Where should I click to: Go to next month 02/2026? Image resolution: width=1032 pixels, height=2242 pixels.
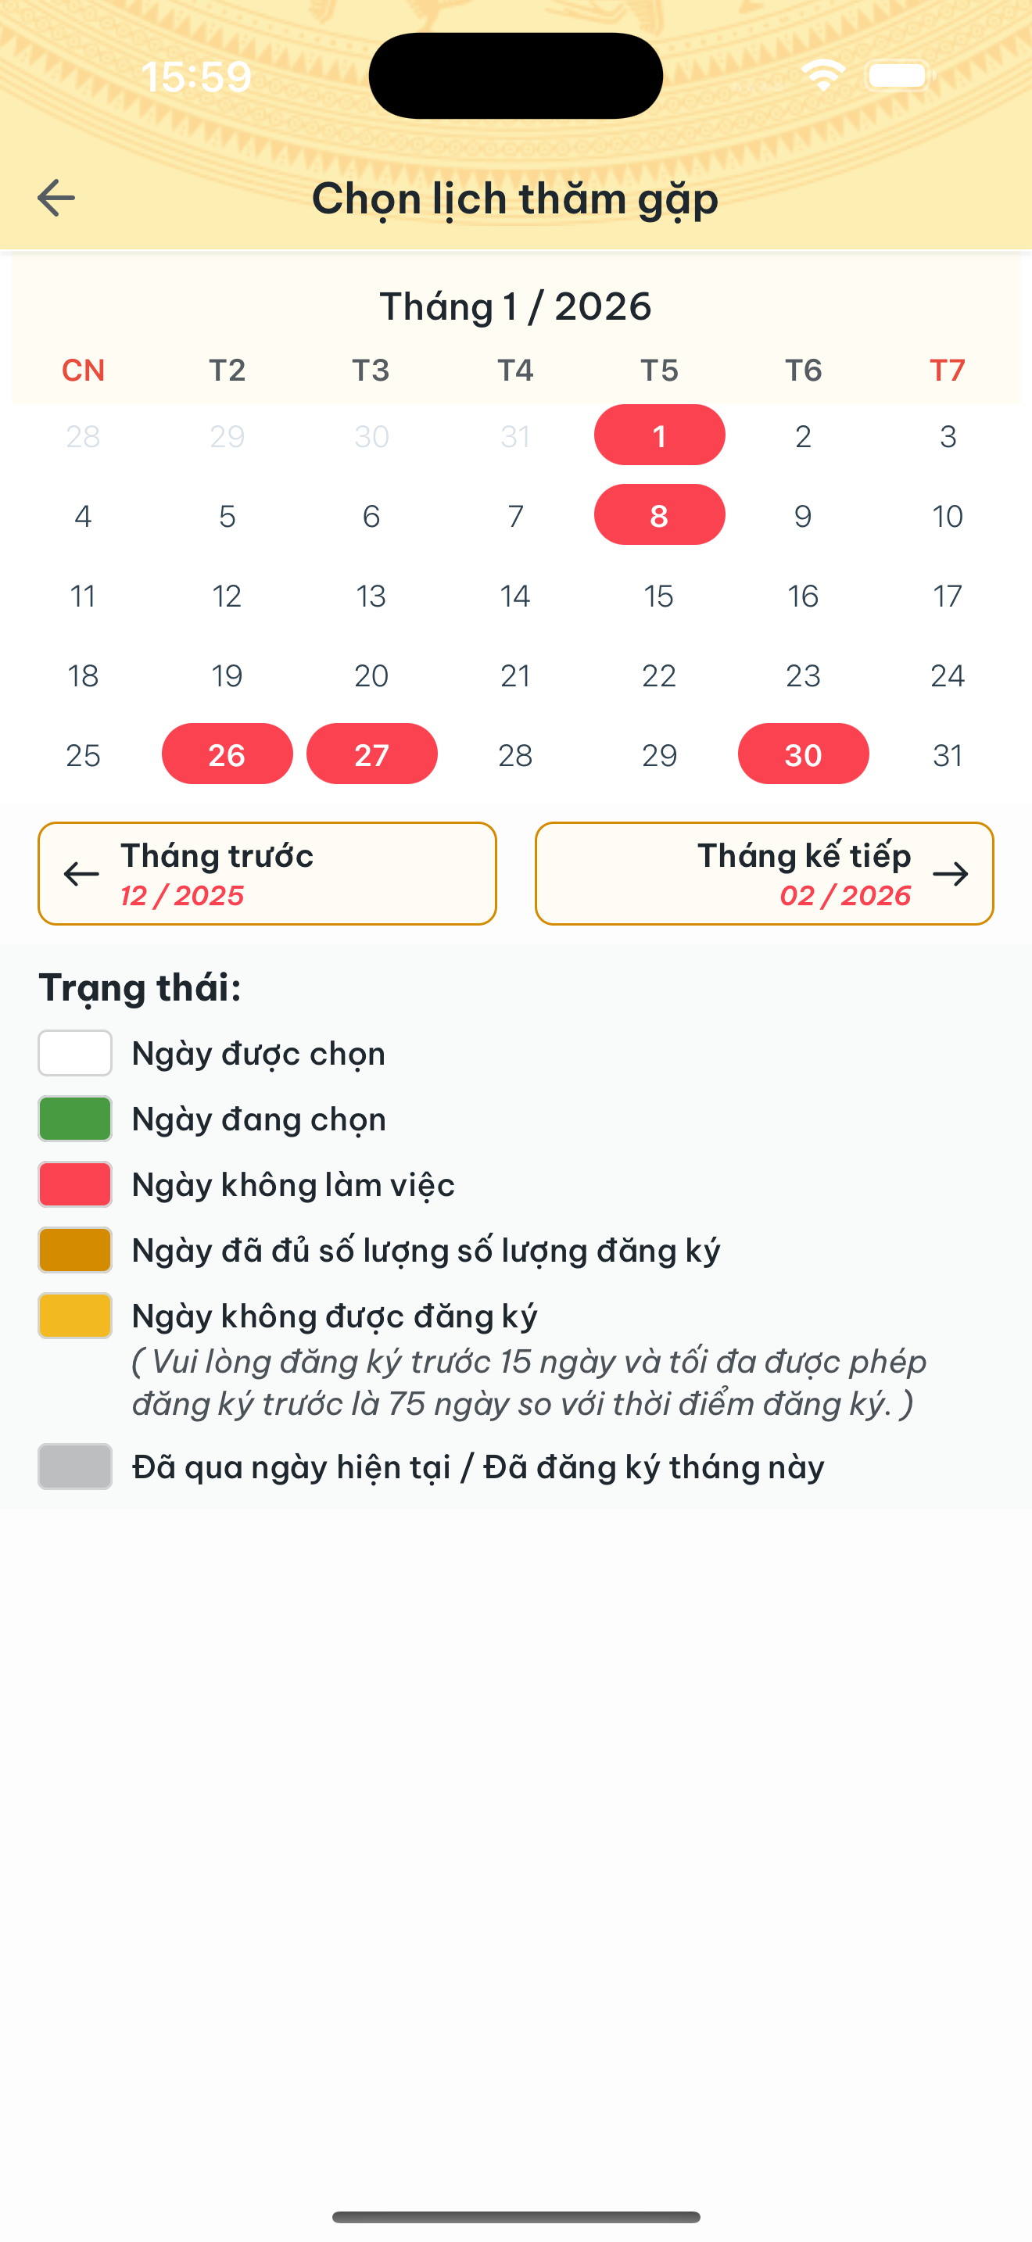[x=764, y=873]
